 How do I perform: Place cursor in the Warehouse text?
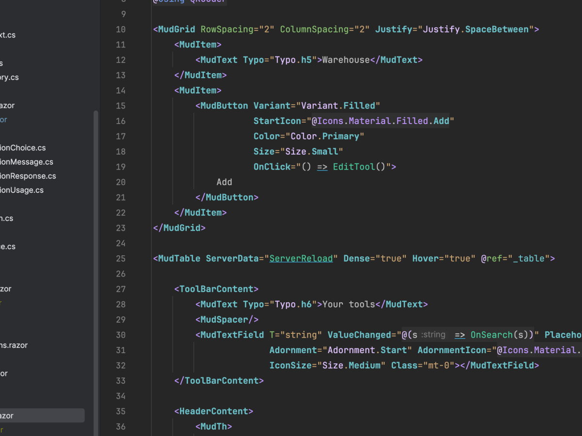tap(346, 60)
